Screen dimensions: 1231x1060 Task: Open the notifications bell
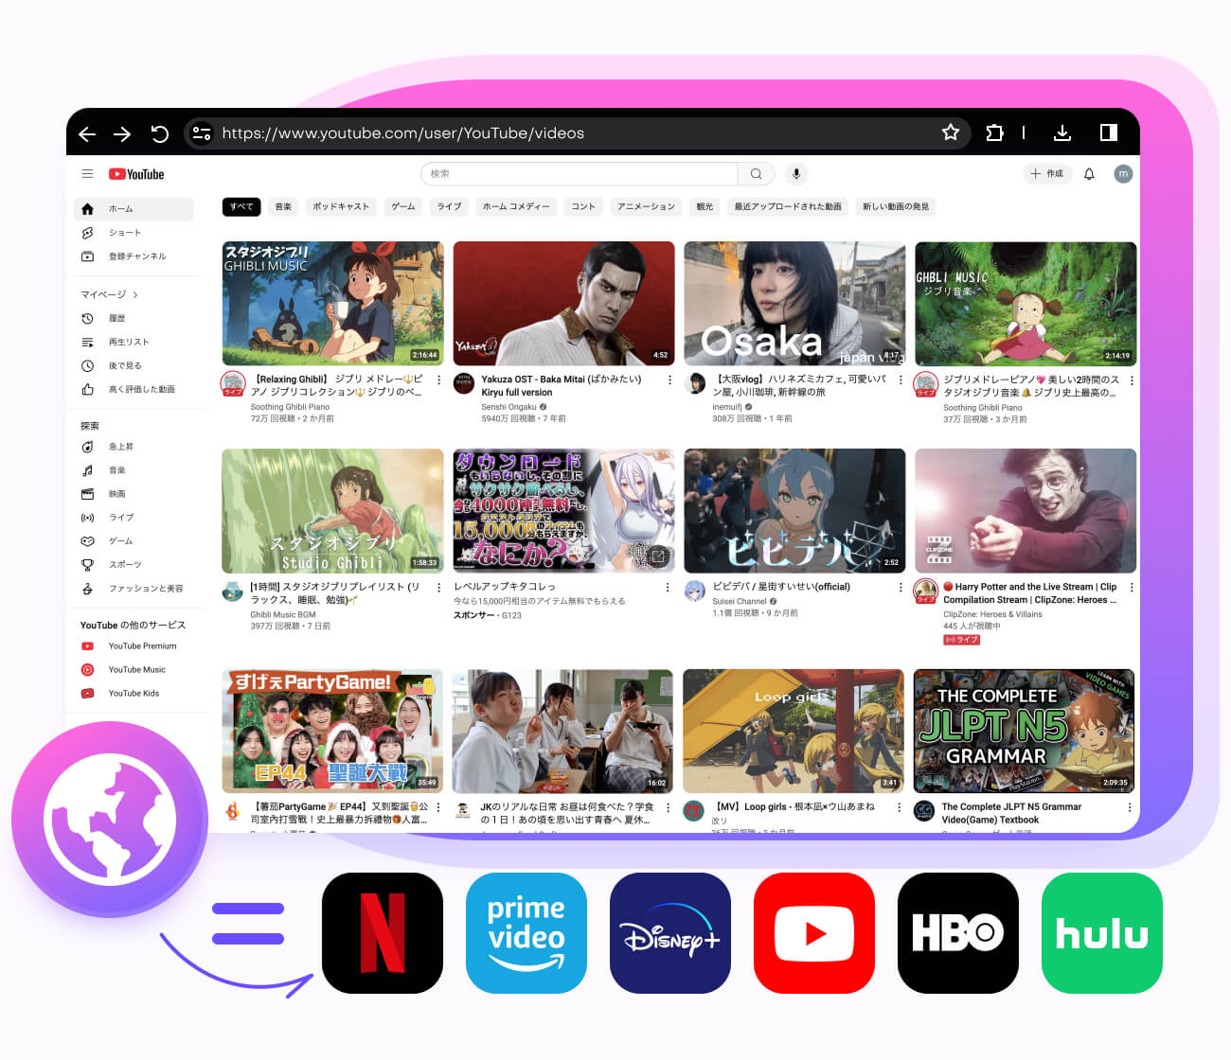point(1089,174)
